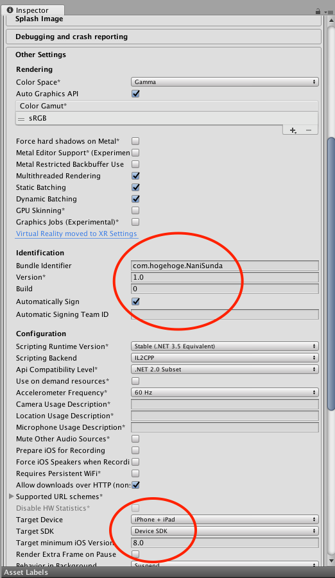Enable GPU Skinning checkbox
Viewport: 335px width, 578px height.
click(135, 210)
